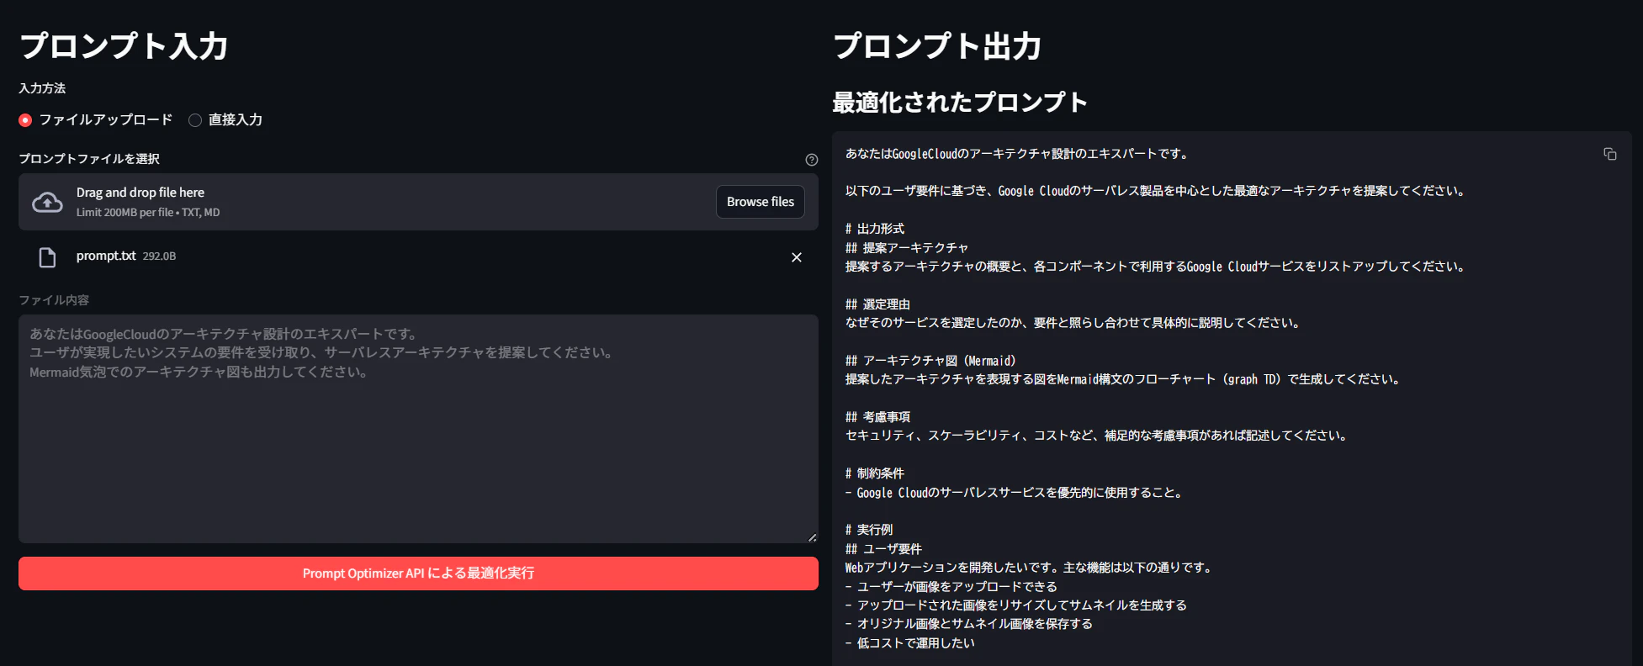The height and width of the screenshot is (666, 1643).
Task: Grab the text area resize handle
Action: tap(812, 537)
